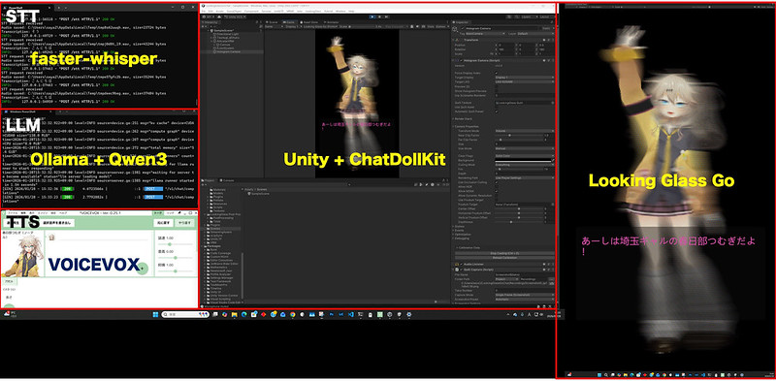Click the Stop Casting button
The image size is (776, 381).
(504, 253)
